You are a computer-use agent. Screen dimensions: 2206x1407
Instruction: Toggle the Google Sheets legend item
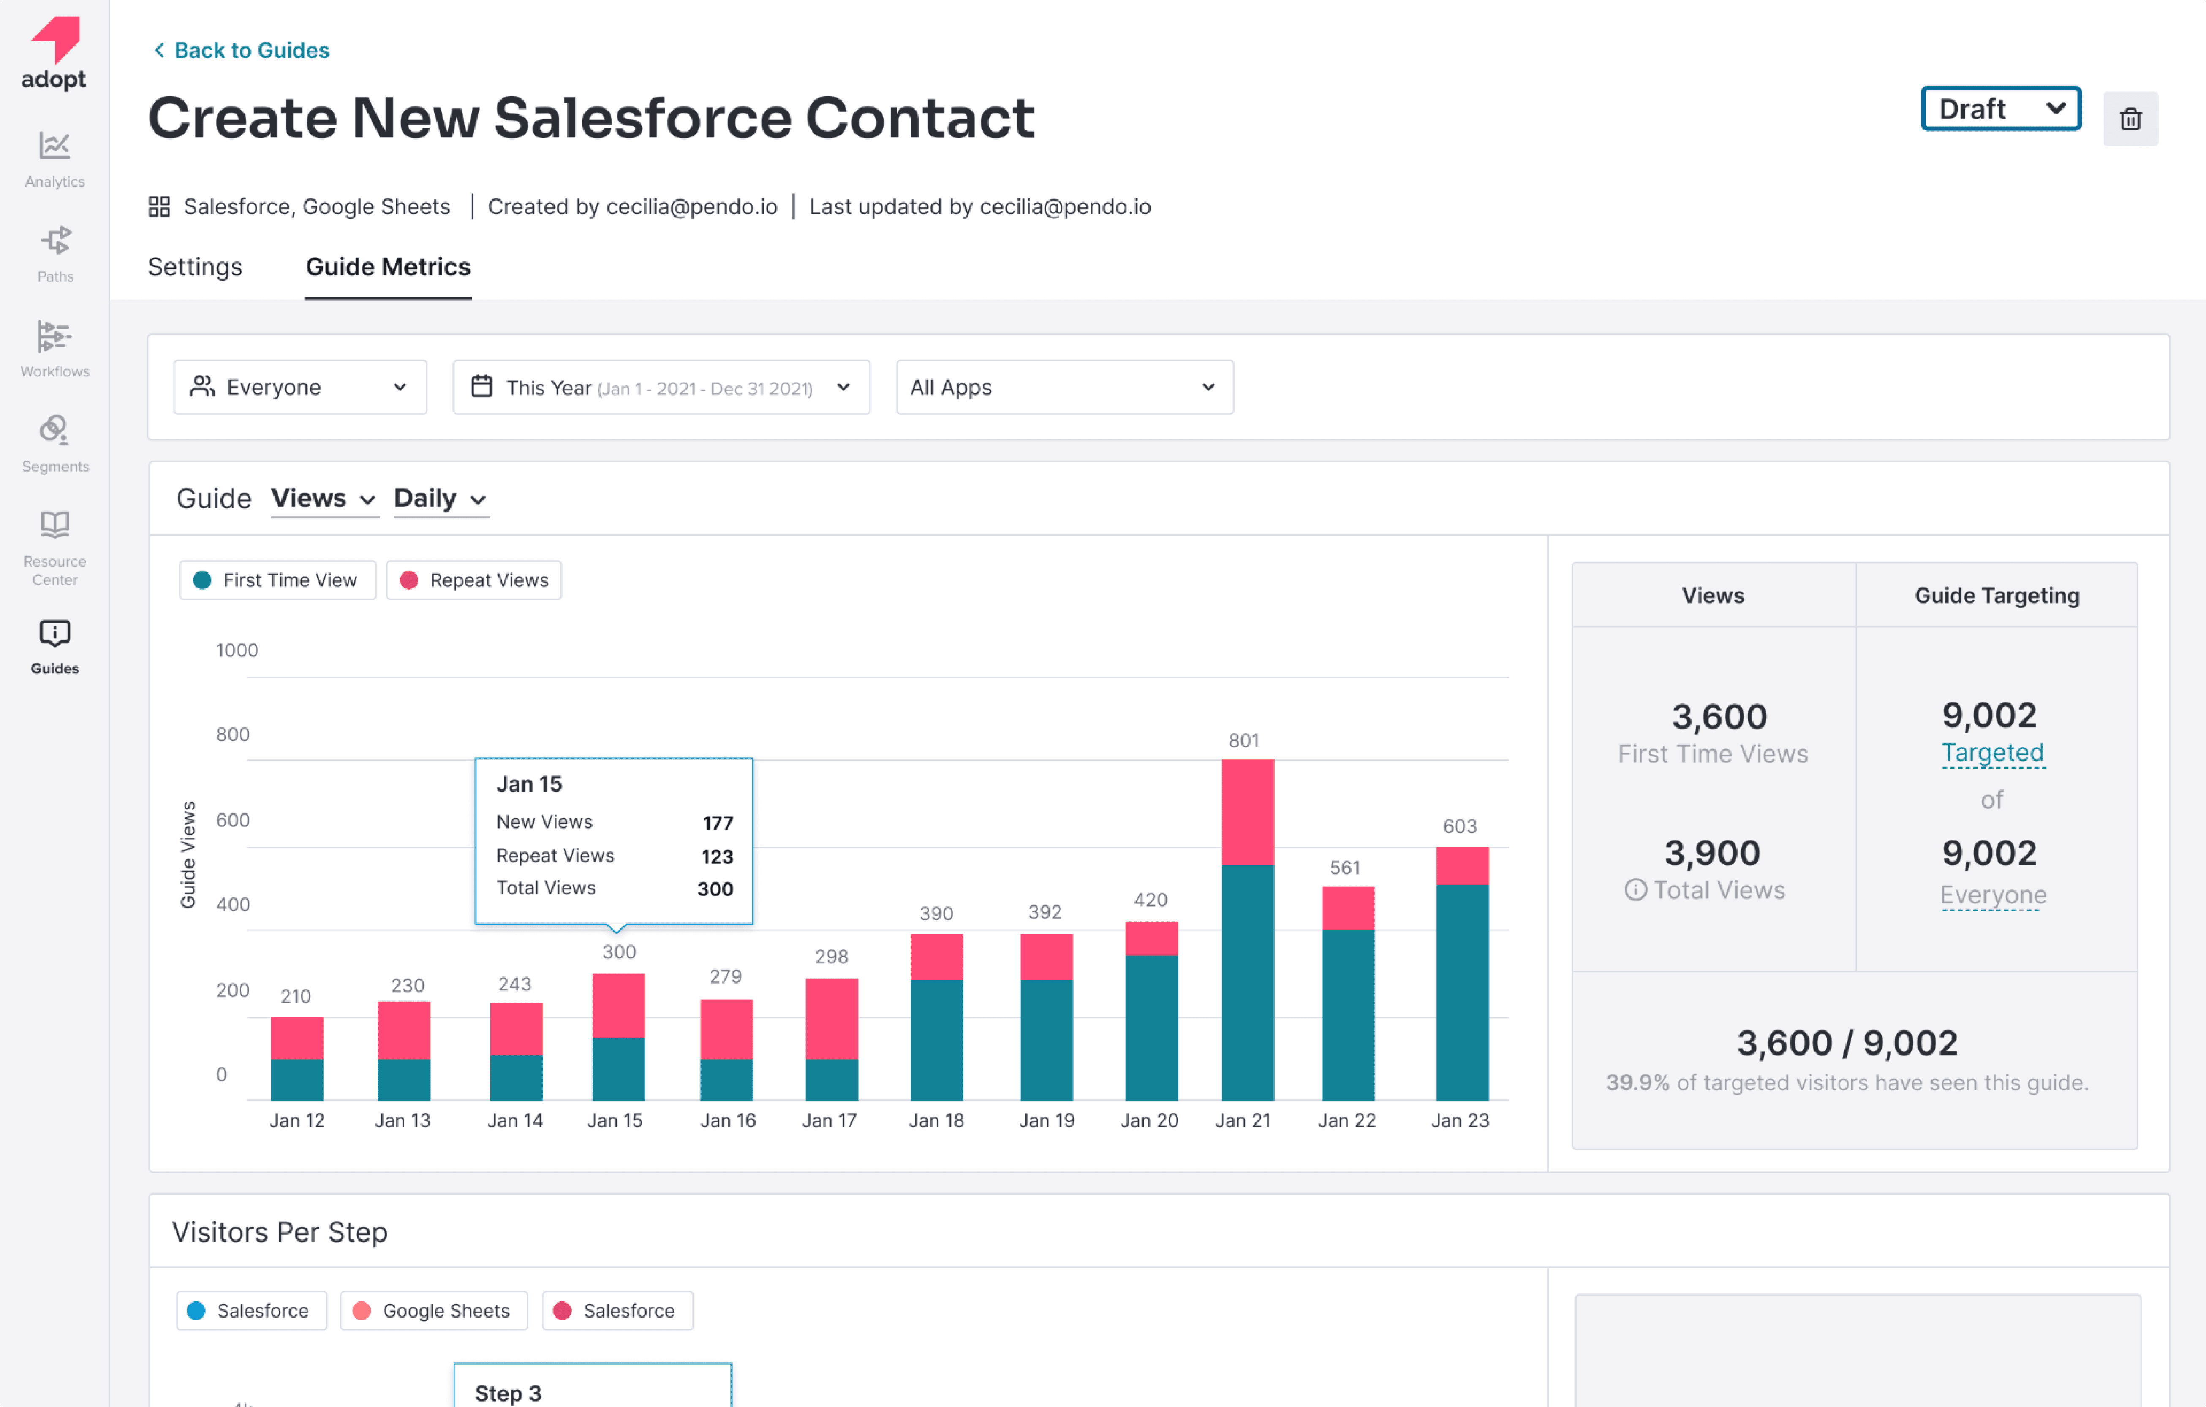tap(433, 1311)
